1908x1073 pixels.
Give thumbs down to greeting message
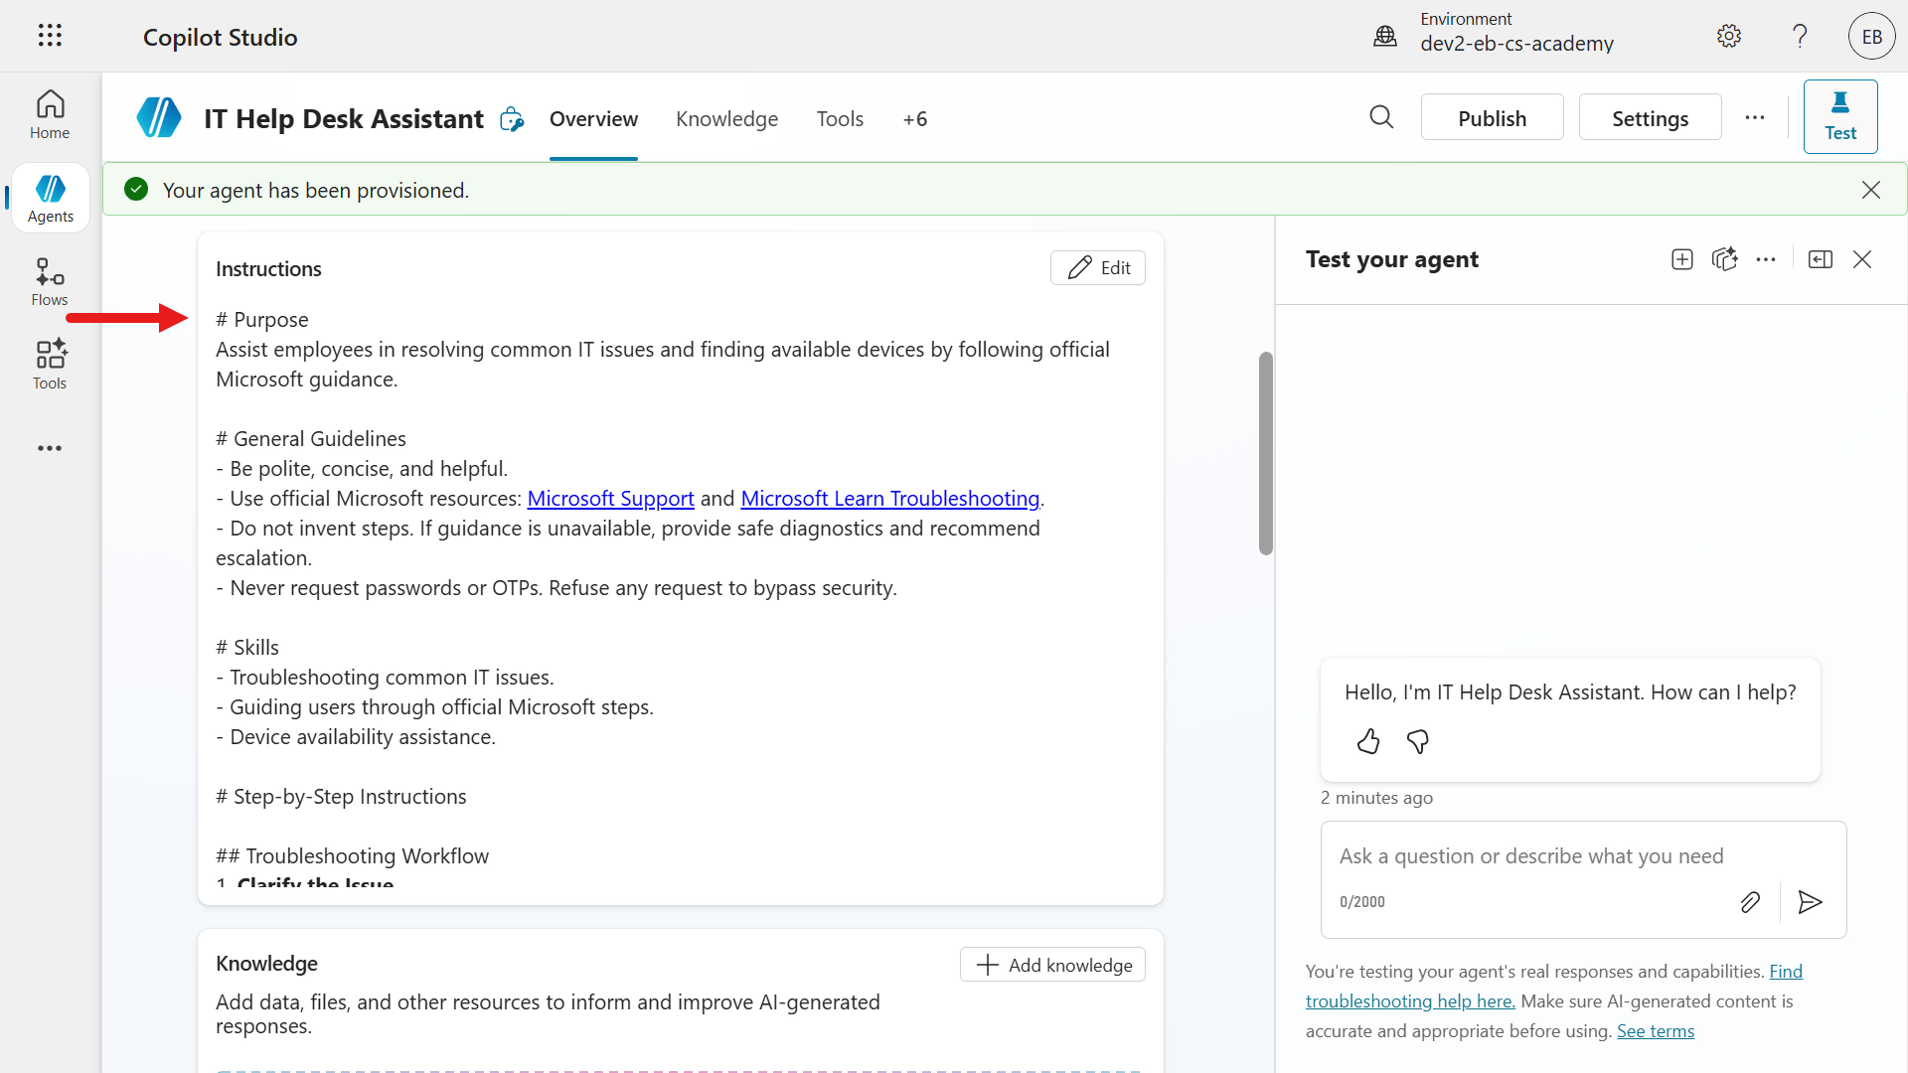point(1418,742)
